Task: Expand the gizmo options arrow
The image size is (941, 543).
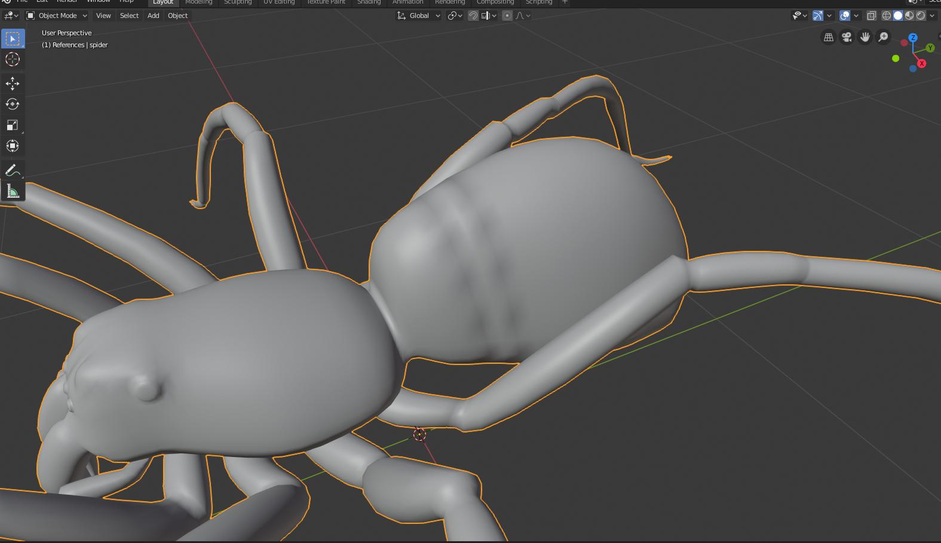Action: tap(829, 16)
